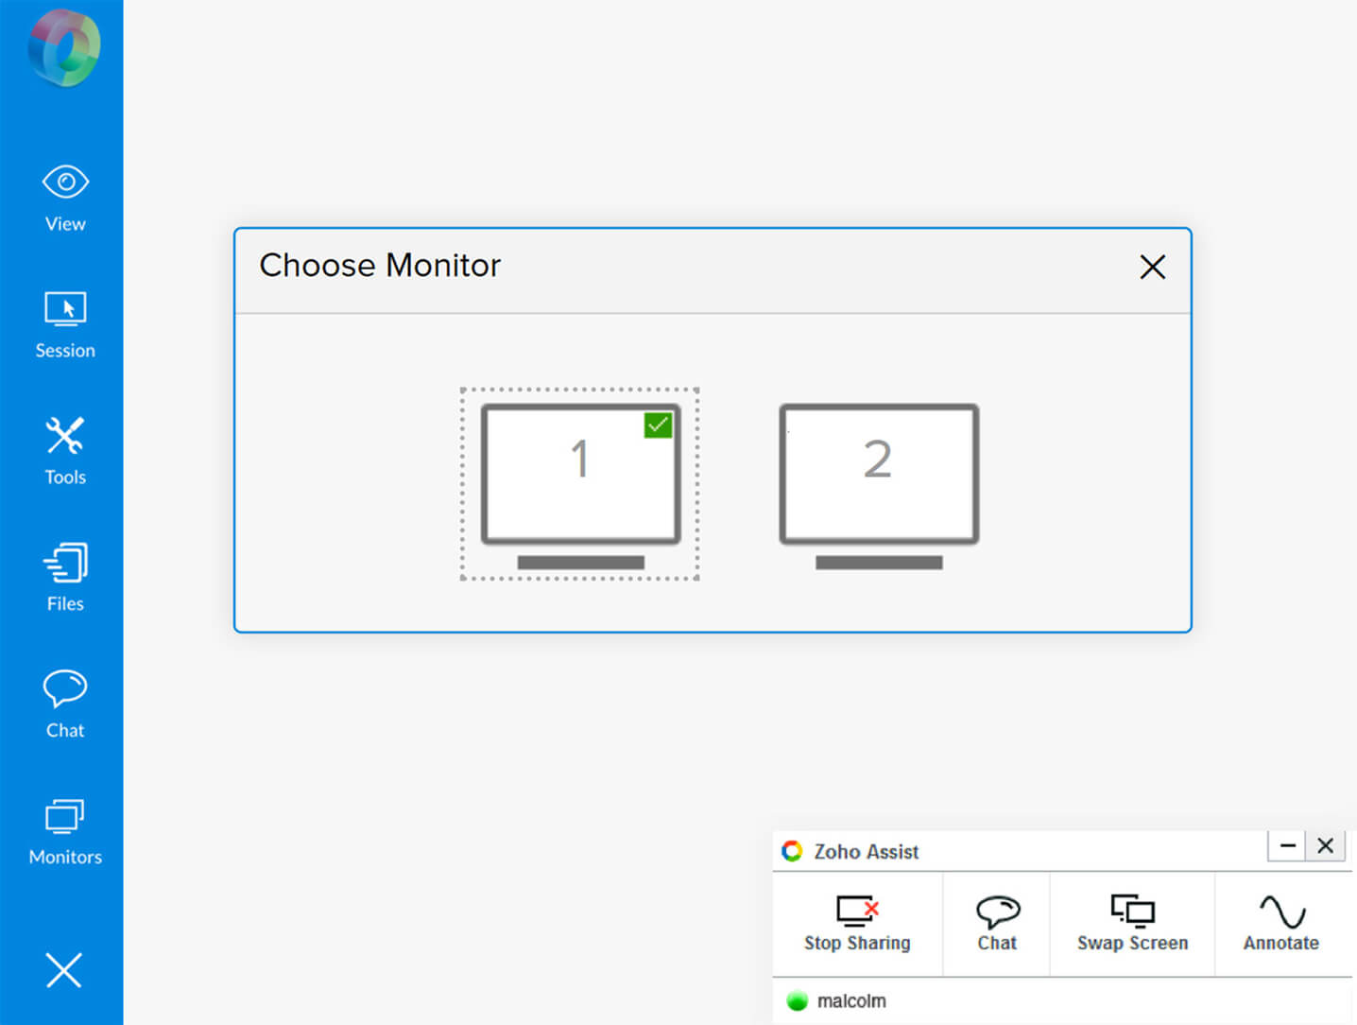This screenshot has width=1357, height=1025.
Task: Close the Zoho Assist floating panel
Action: point(1326,845)
